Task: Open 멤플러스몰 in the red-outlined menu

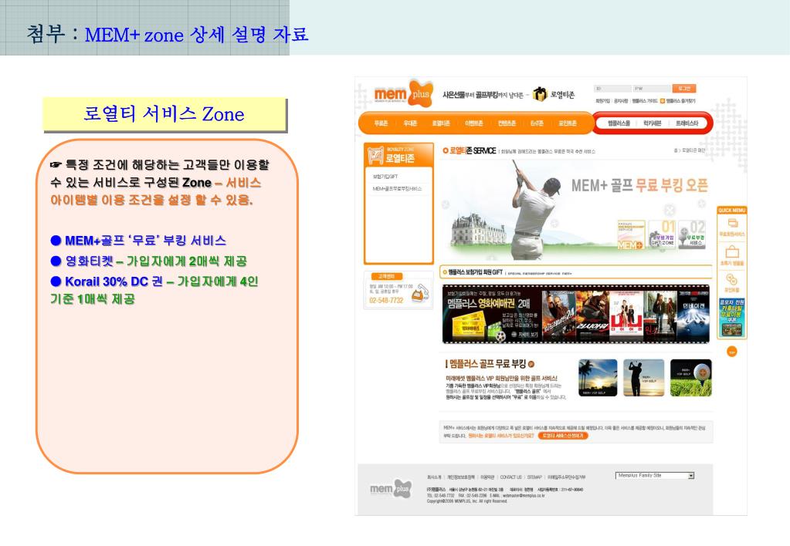Action: point(619,123)
